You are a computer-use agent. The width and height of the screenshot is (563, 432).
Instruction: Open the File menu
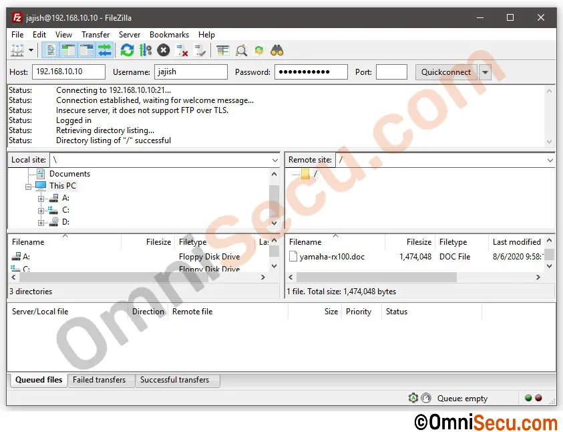(17, 35)
